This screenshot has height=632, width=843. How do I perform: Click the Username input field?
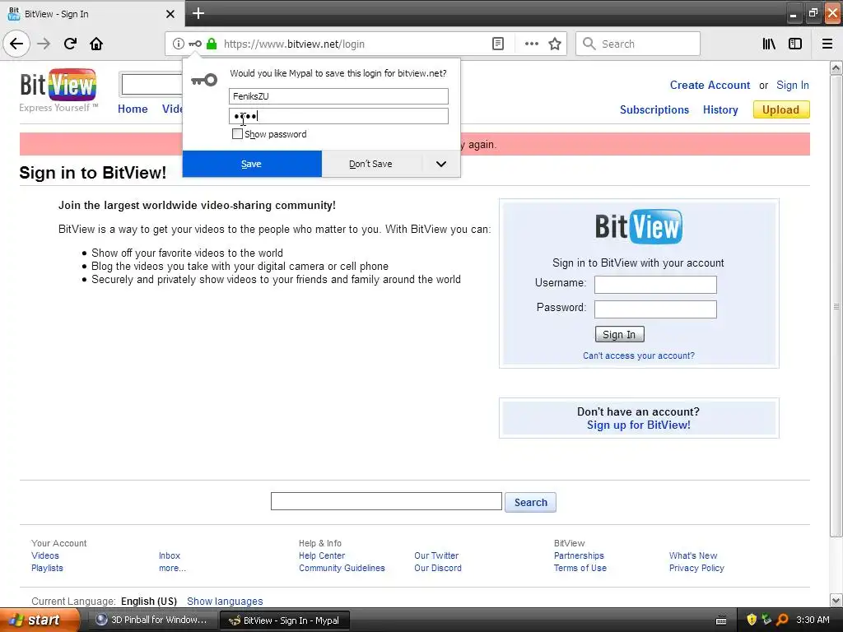655,285
